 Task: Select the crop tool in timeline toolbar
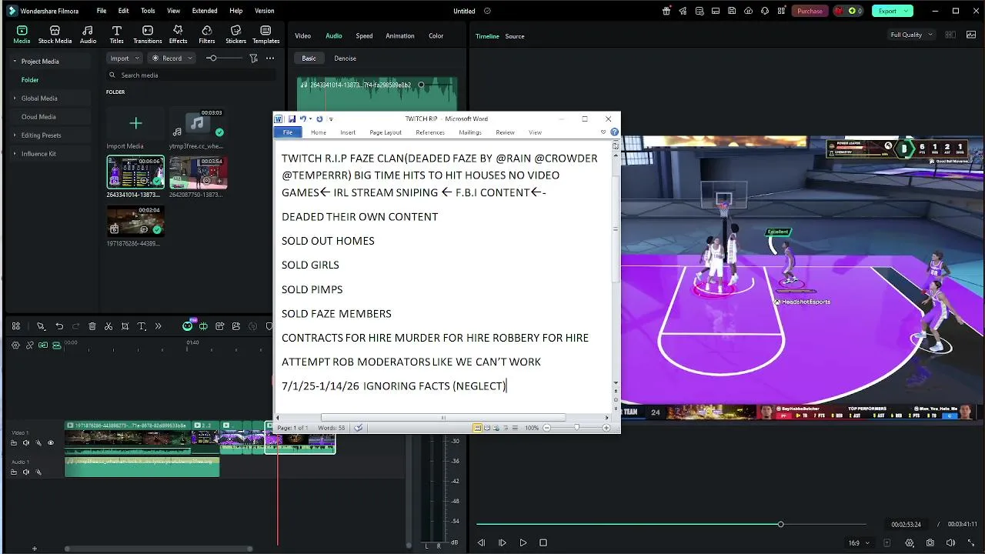click(x=125, y=326)
